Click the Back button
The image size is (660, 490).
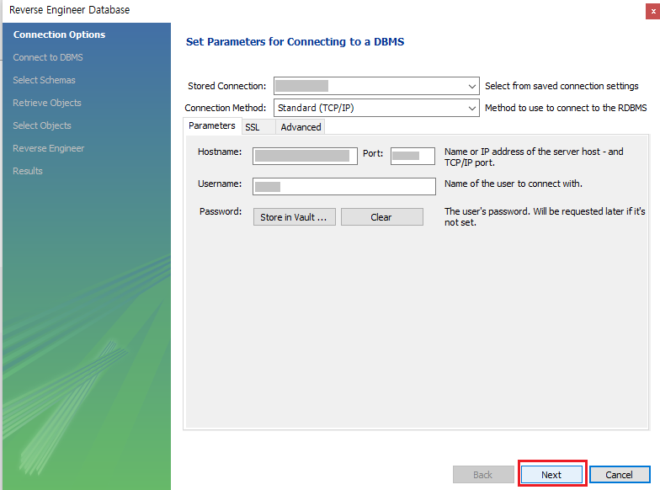(483, 475)
